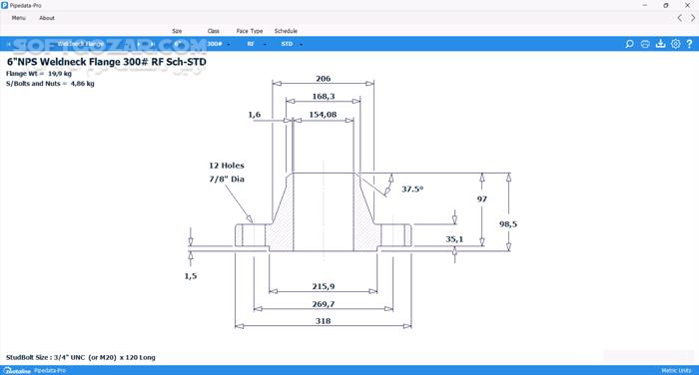Open the Face Type dropdown showing RF

[x=256, y=44]
